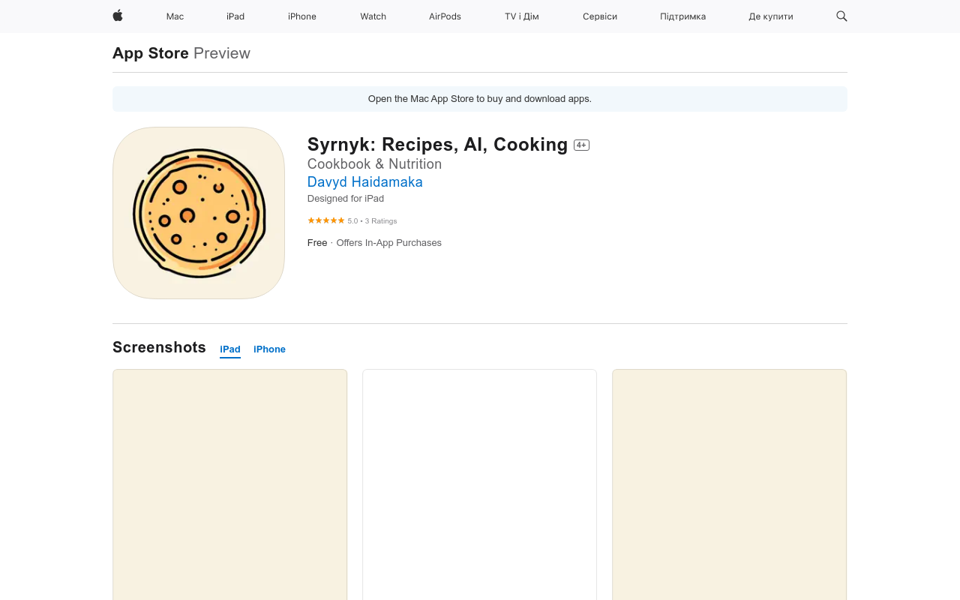Open developer Davyd Haidamaka's page
This screenshot has width=960, height=600.
365,181
